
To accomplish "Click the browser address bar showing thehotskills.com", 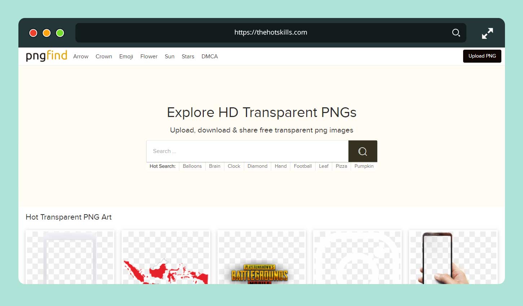I will point(271,32).
